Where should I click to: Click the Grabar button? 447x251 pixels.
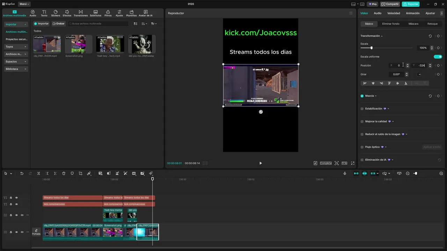[59, 24]
